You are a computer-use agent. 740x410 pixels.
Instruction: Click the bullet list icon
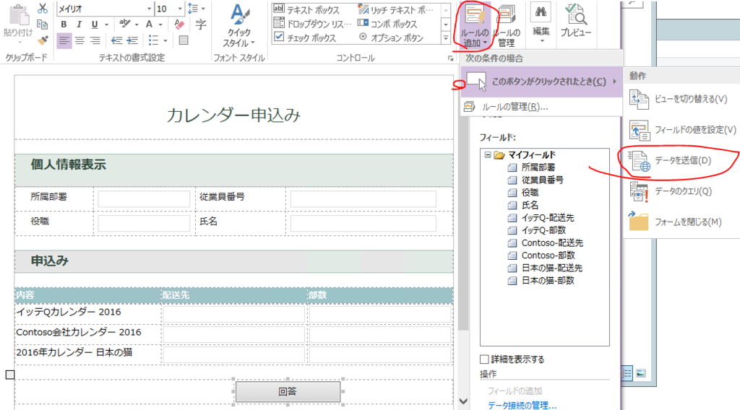pyautogui.click(x=153, y=40)
